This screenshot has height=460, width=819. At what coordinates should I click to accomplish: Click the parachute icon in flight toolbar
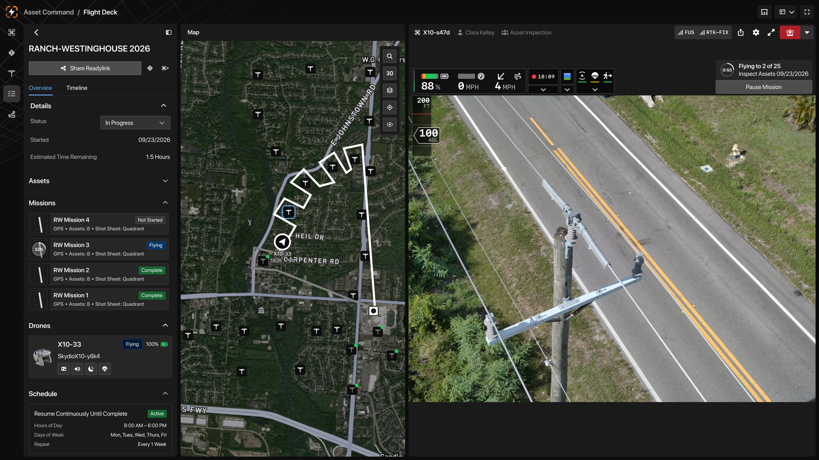[x=595, y=76]
